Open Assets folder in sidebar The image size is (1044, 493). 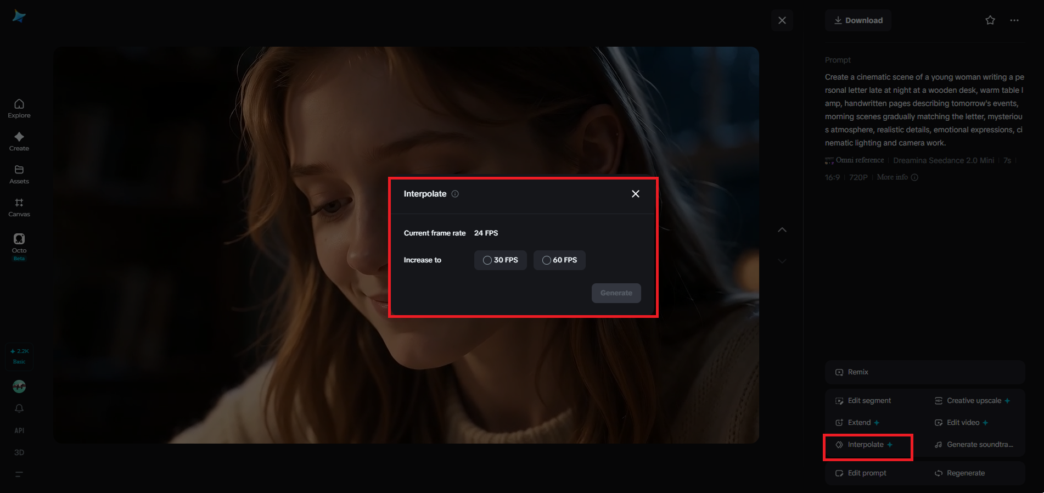point(19,175)
